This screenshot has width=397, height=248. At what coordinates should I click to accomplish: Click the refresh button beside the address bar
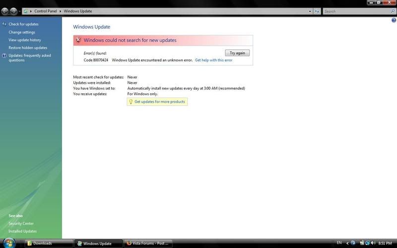click(317, 11)
